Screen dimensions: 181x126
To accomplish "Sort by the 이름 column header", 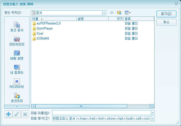I will 54,19.
